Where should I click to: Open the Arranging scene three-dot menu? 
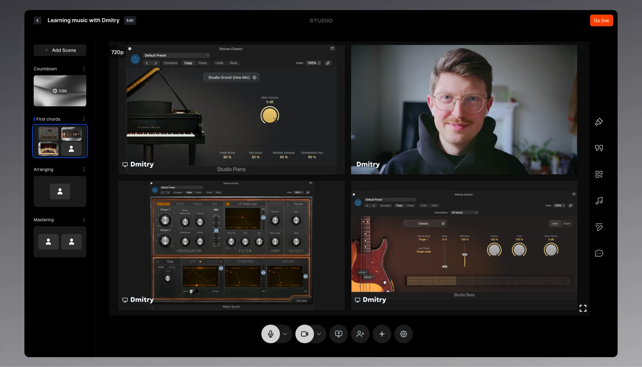pos(84,170)
